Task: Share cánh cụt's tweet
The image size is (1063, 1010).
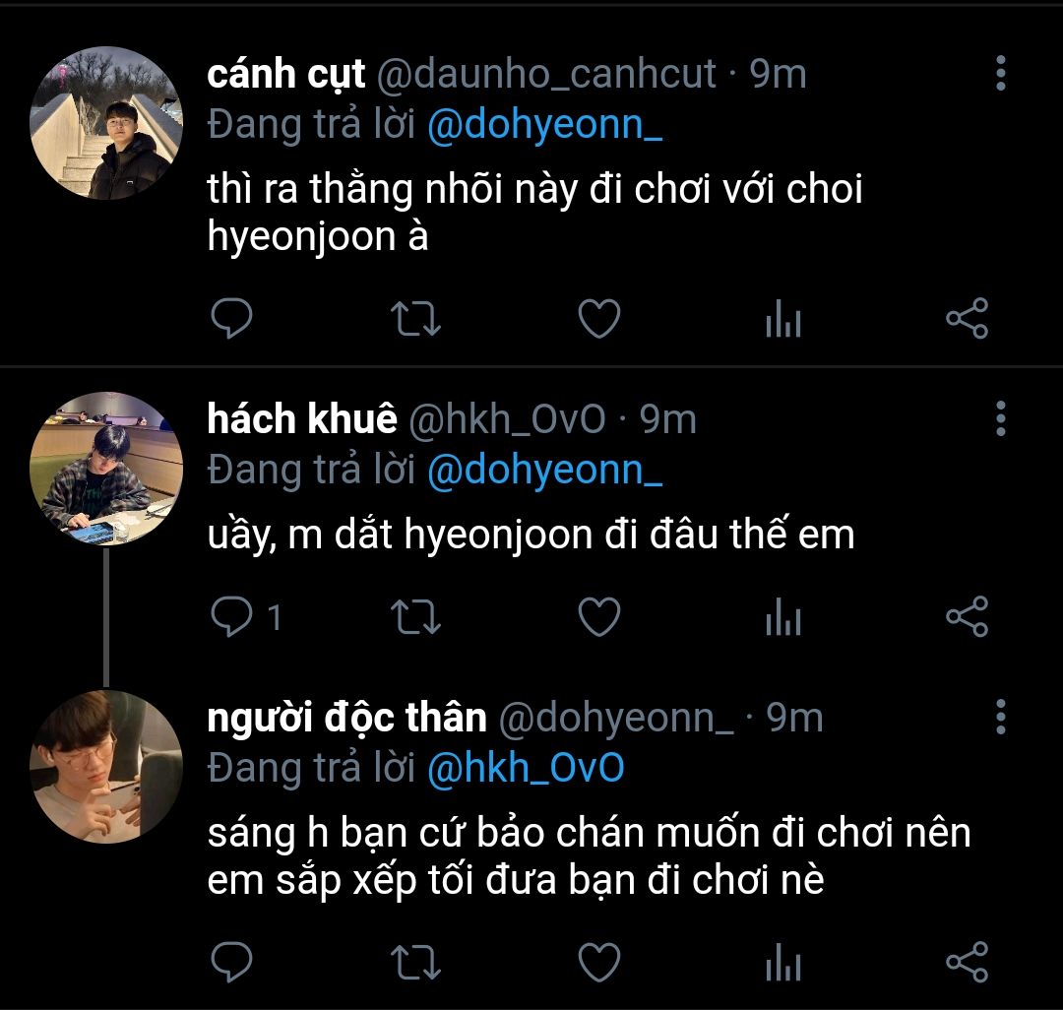Action: [x=967, y=319]
